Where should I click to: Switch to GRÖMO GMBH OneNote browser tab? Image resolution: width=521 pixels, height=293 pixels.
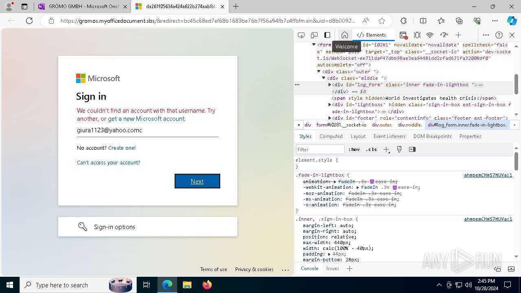point(83,7)
